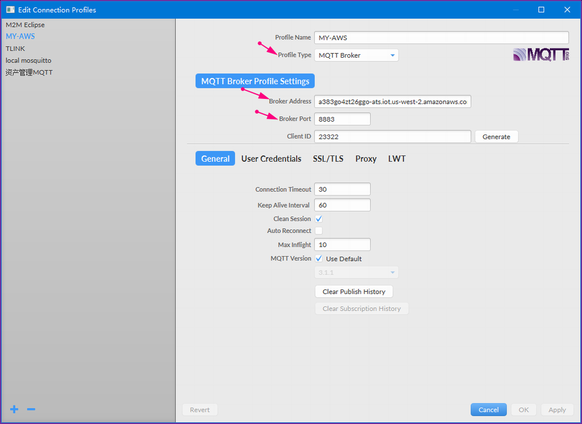The width and height of the screenshot is (582, 424).
Task: Go to the LWT tab
Action: click(397, 158)
